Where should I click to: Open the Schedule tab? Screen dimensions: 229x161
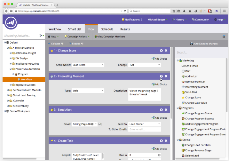(x=107, y=29)
